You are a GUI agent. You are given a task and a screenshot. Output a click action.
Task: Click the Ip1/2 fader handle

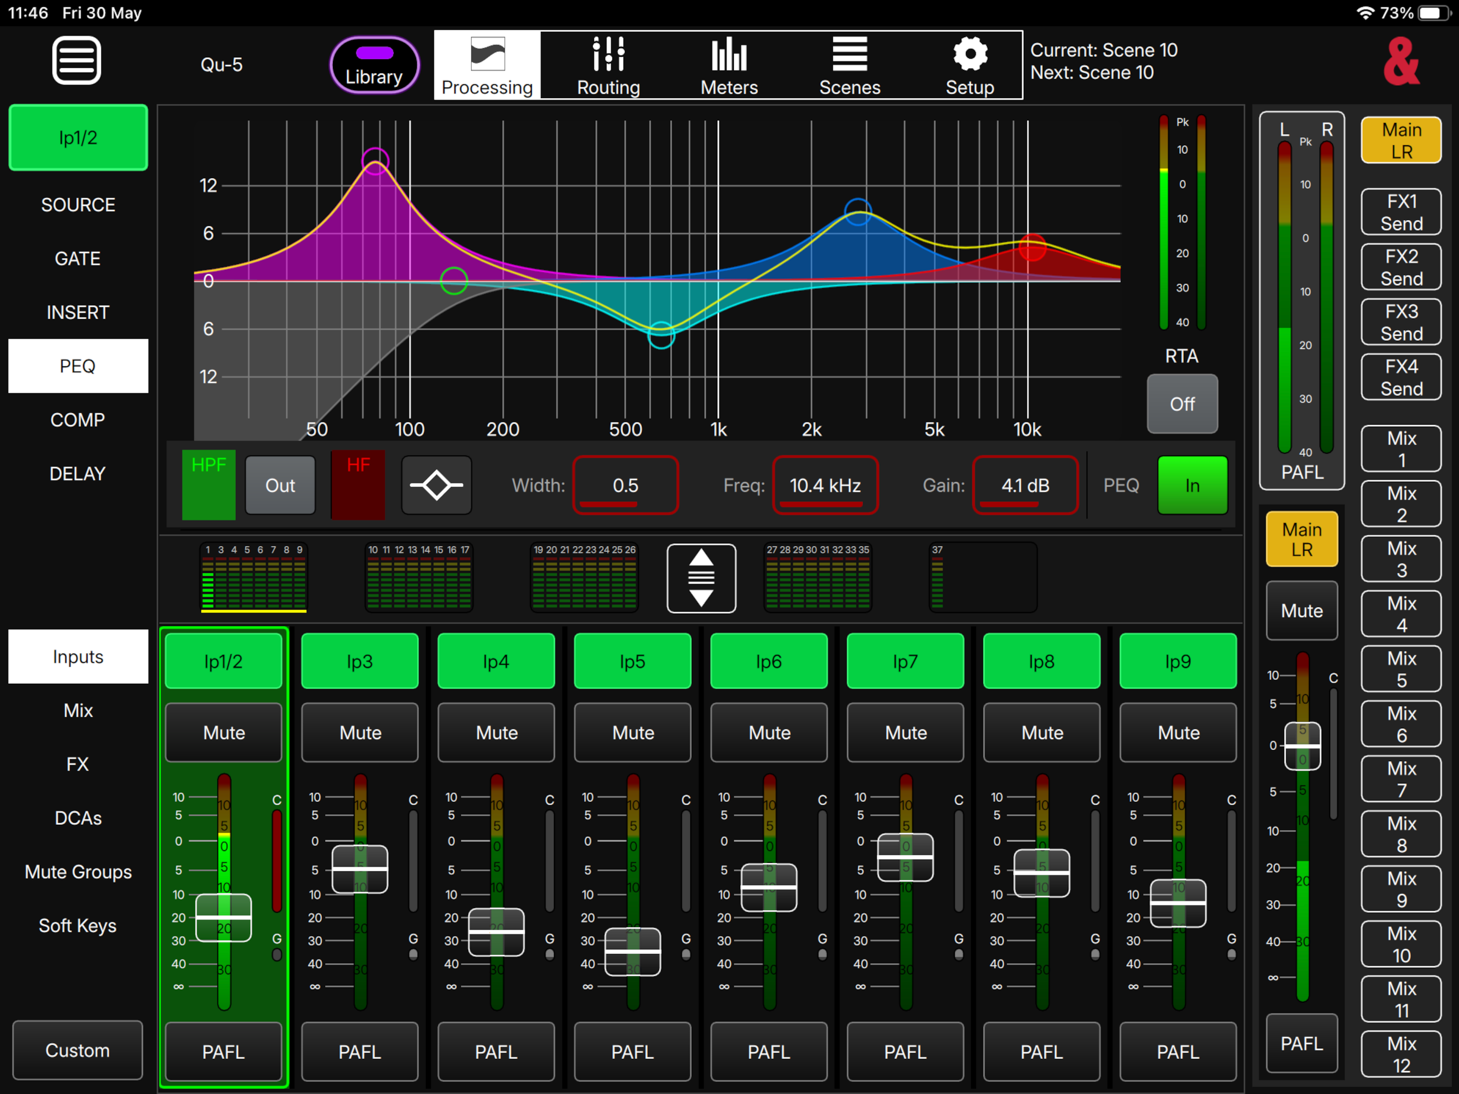(x=224, y=917)
